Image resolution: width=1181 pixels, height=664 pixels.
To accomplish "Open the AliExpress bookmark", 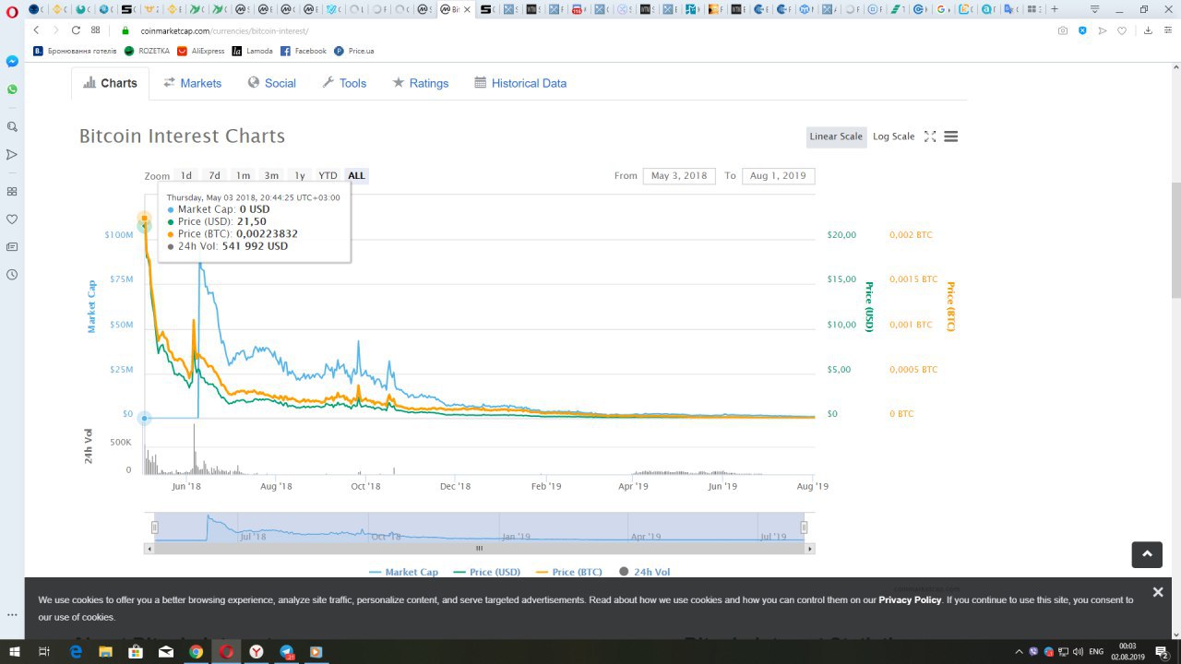I will coord(200,51).
